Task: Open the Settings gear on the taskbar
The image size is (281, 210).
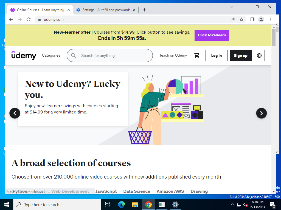Action: (x=175, y=205)
